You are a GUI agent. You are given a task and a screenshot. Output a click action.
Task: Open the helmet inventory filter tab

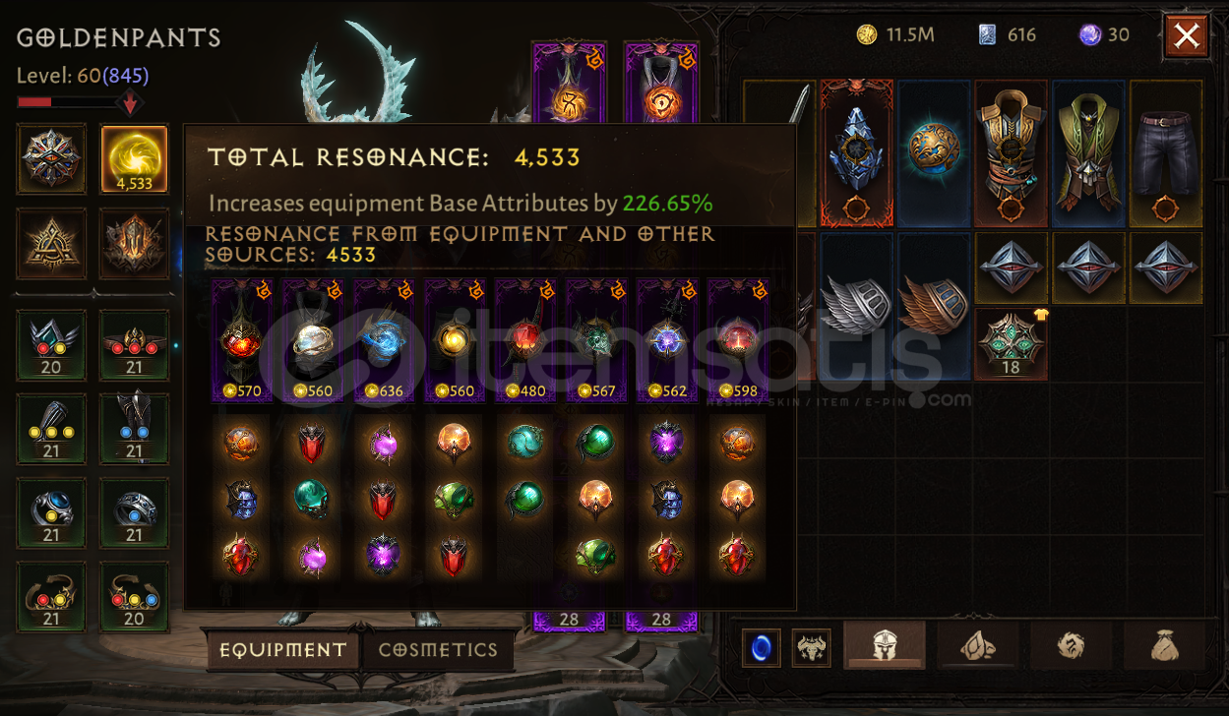coord(885,646)
